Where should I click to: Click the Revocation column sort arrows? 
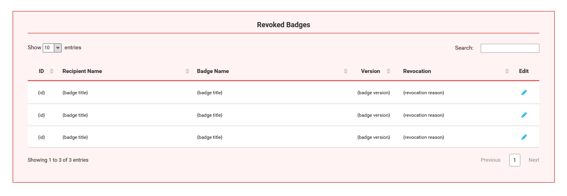507,71
